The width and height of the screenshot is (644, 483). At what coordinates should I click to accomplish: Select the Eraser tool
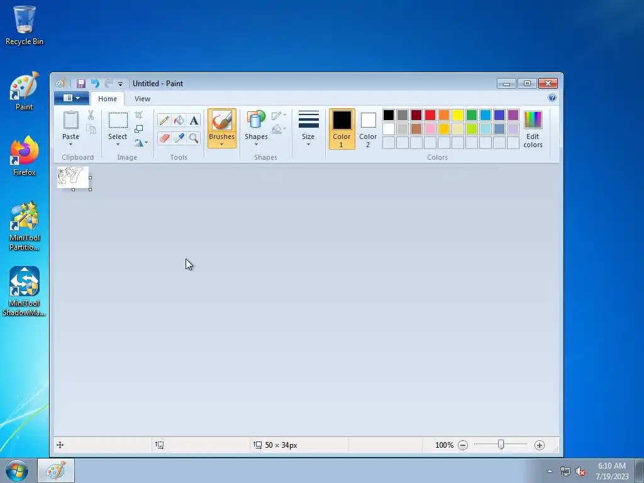coord(164,138)
